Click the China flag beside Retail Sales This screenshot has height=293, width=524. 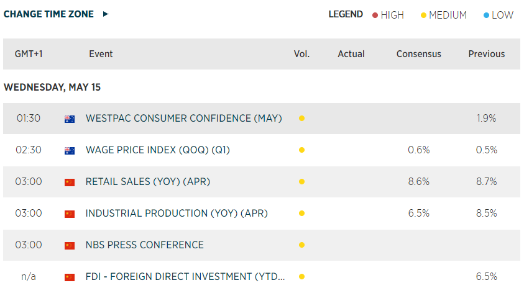pyautogui.click(x=70, y=182)
